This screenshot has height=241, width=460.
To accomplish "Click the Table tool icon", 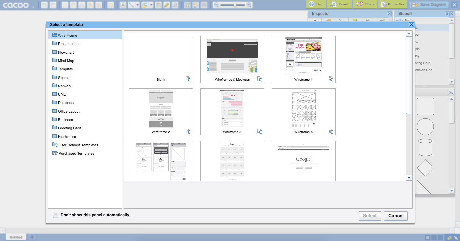I will coord(158,5).
